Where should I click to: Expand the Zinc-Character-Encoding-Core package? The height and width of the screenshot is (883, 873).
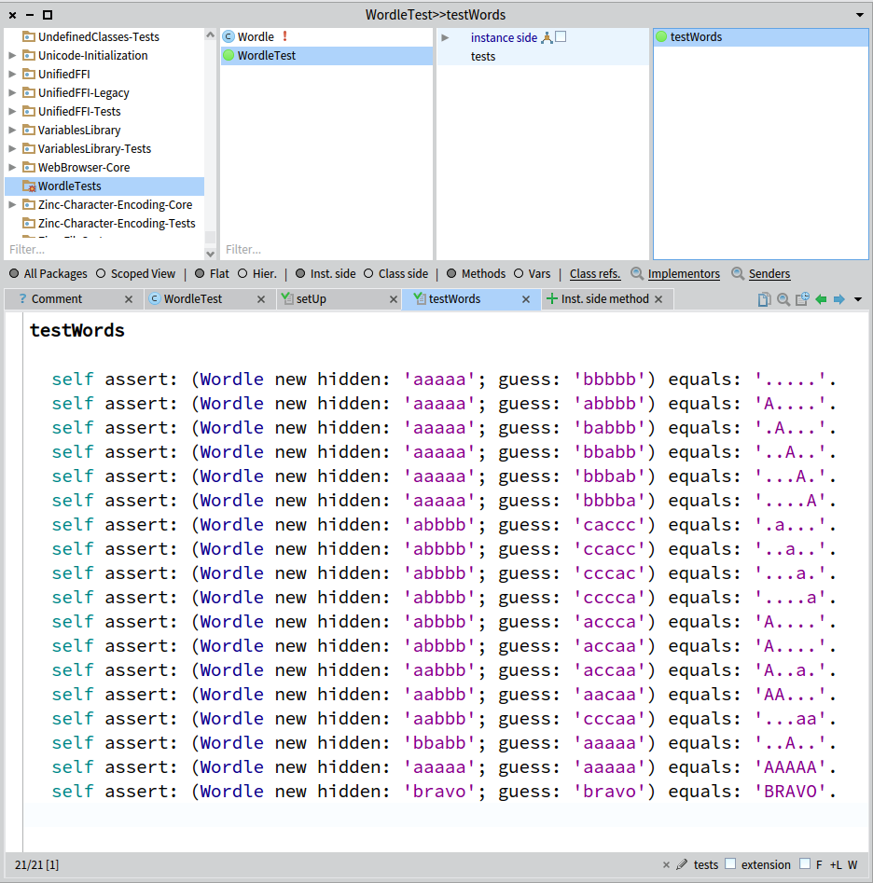point(12,204)
